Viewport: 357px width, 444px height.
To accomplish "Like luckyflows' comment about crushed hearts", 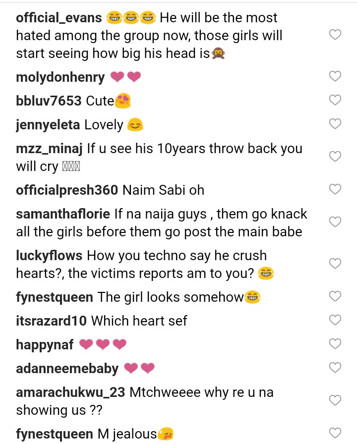I will click(x=336, y=263).
